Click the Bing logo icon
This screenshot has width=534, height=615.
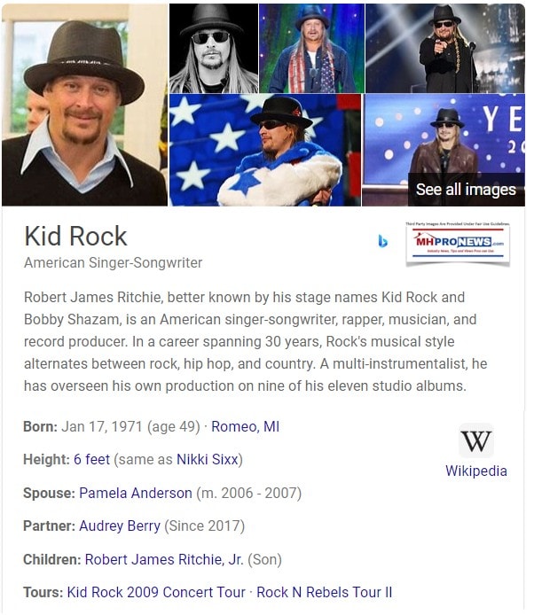pos(382,241)
